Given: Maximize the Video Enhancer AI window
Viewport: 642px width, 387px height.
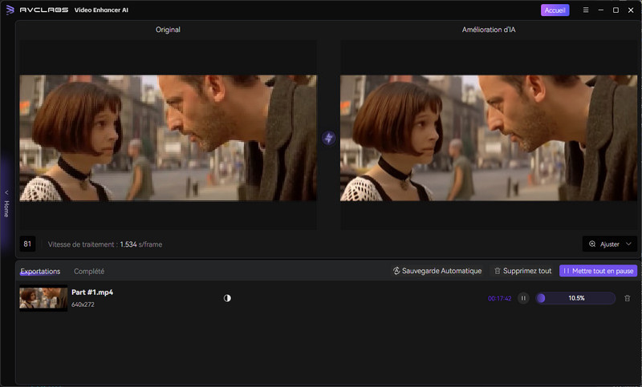Looking at the screenshot, I should 616,10.
